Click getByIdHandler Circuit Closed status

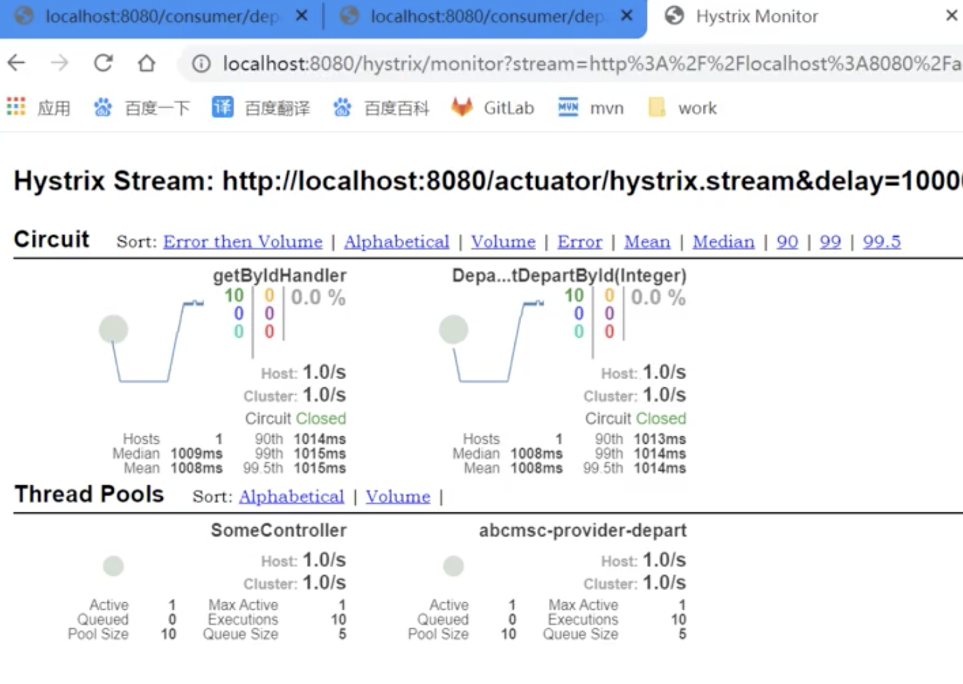[295, 419]
